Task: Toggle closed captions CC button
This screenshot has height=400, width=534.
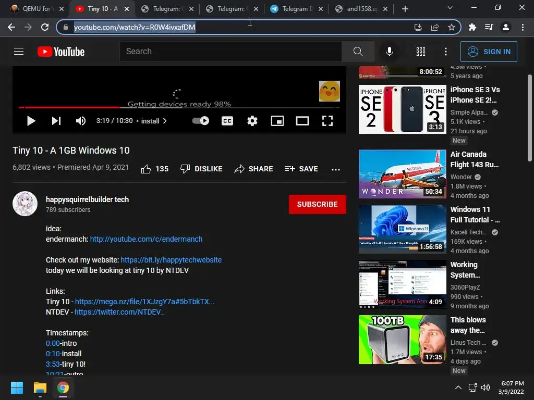Action: click(227, 121)
